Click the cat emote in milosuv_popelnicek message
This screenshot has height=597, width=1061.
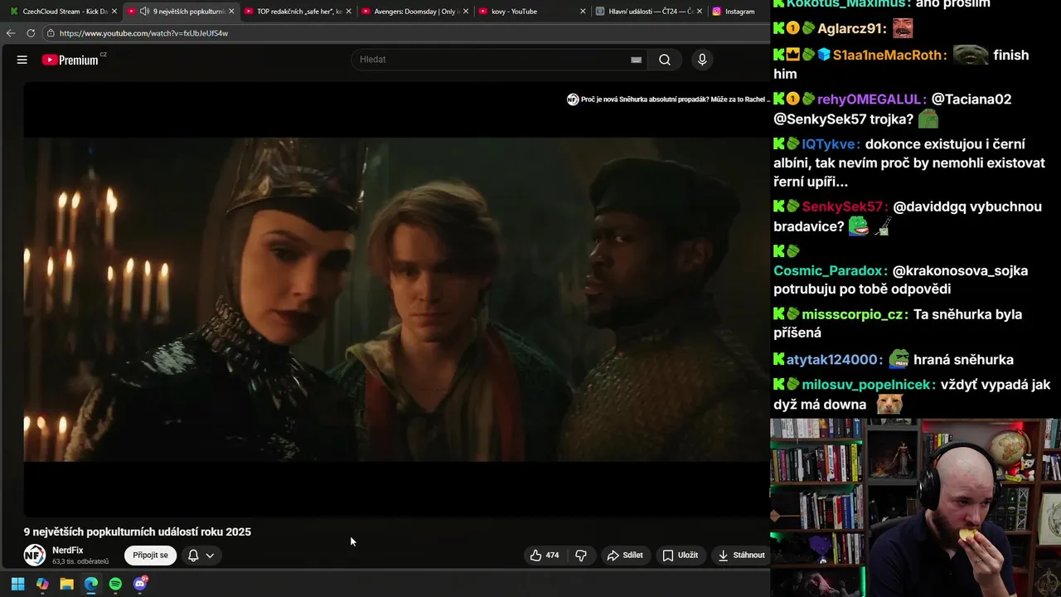[x=890, y=405]
